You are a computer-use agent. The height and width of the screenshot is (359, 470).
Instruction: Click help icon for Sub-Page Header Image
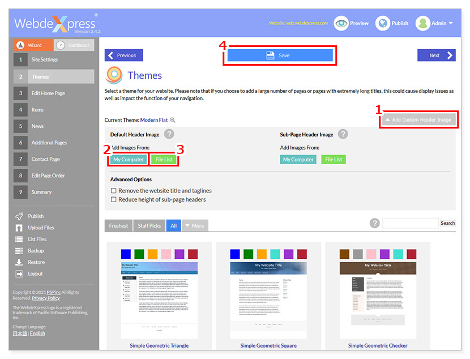point(343,134)
